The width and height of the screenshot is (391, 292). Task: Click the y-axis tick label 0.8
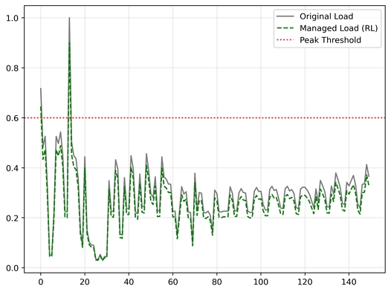(x=12, y=68)
